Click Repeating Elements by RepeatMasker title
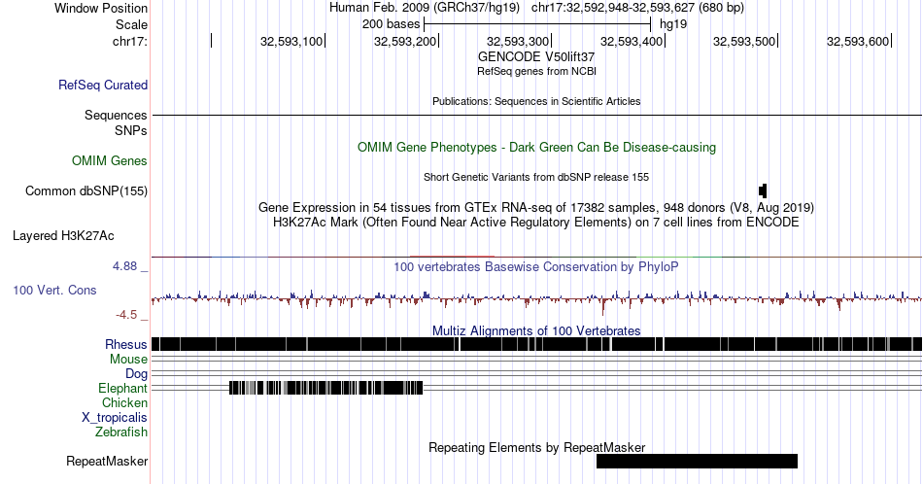The width and height of the screenshot is (923, 484). (x=536, y=447)
